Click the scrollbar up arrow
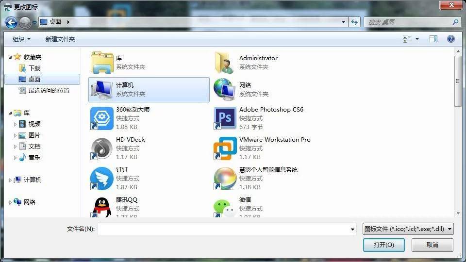 (x=458, y=52)
